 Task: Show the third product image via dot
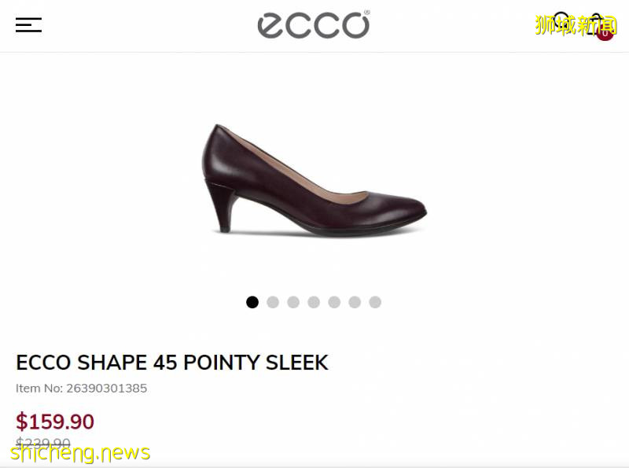[x=293, y=302]
